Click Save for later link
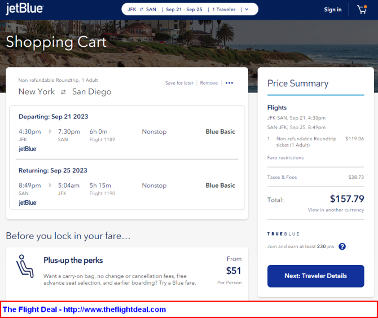This screenshot has height=318, width=378. [x=179, y=83]
